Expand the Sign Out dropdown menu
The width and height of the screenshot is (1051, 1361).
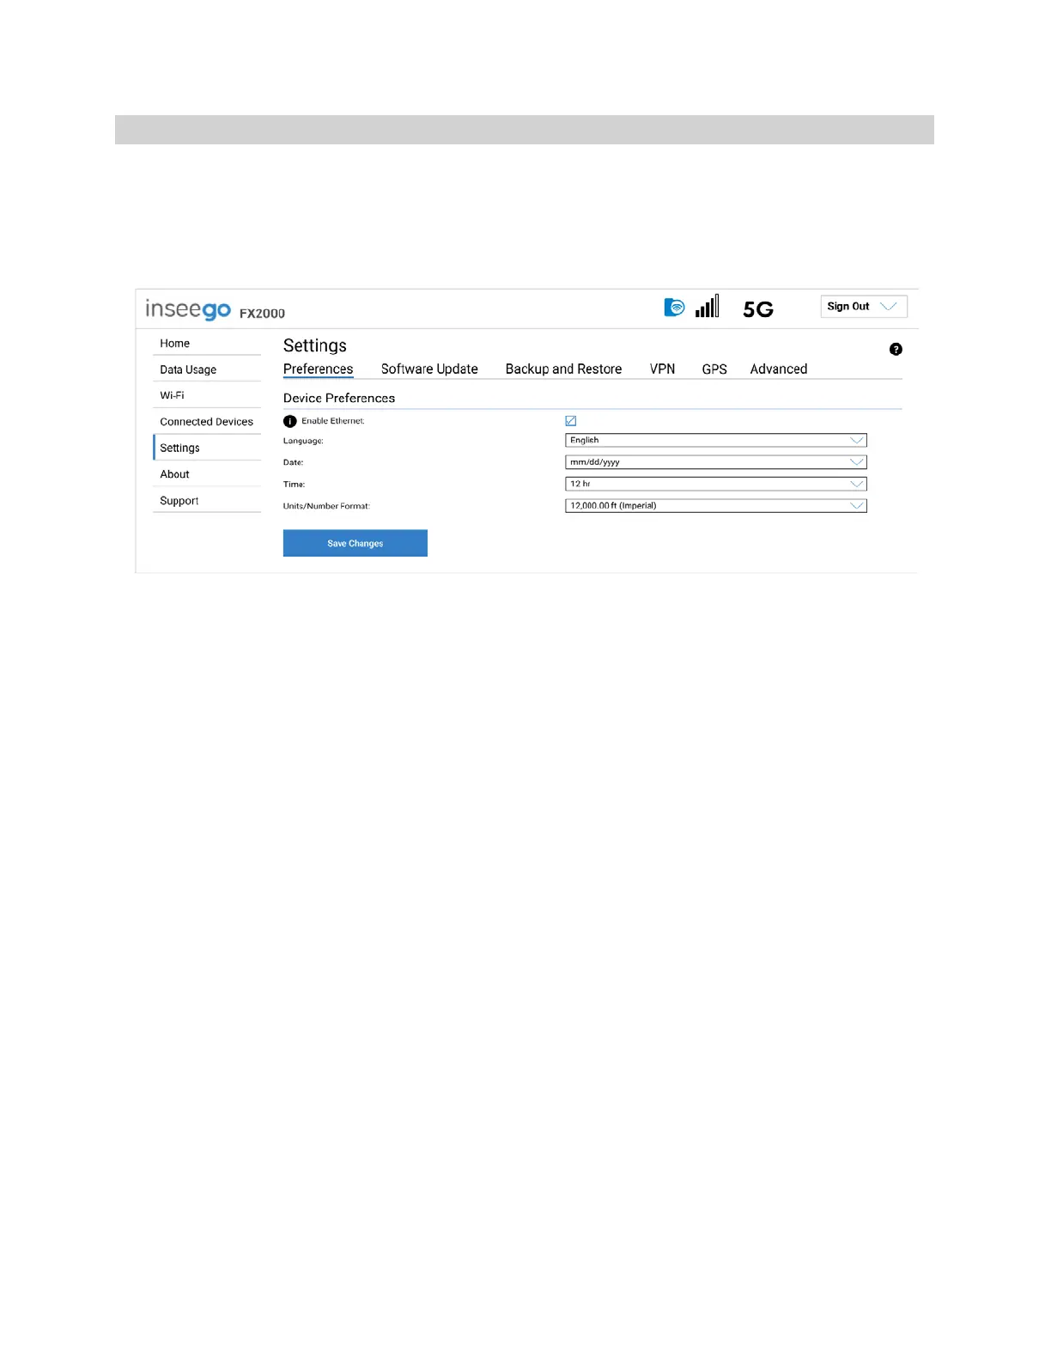point(864,307)
